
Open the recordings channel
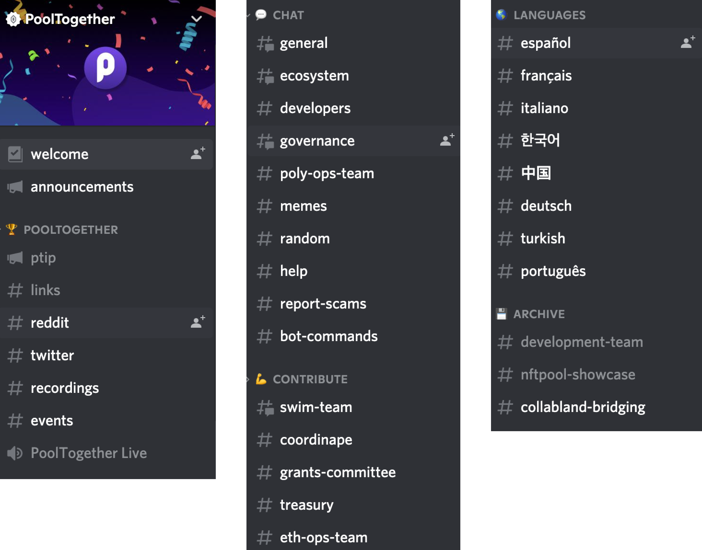(x=106, y=388)
